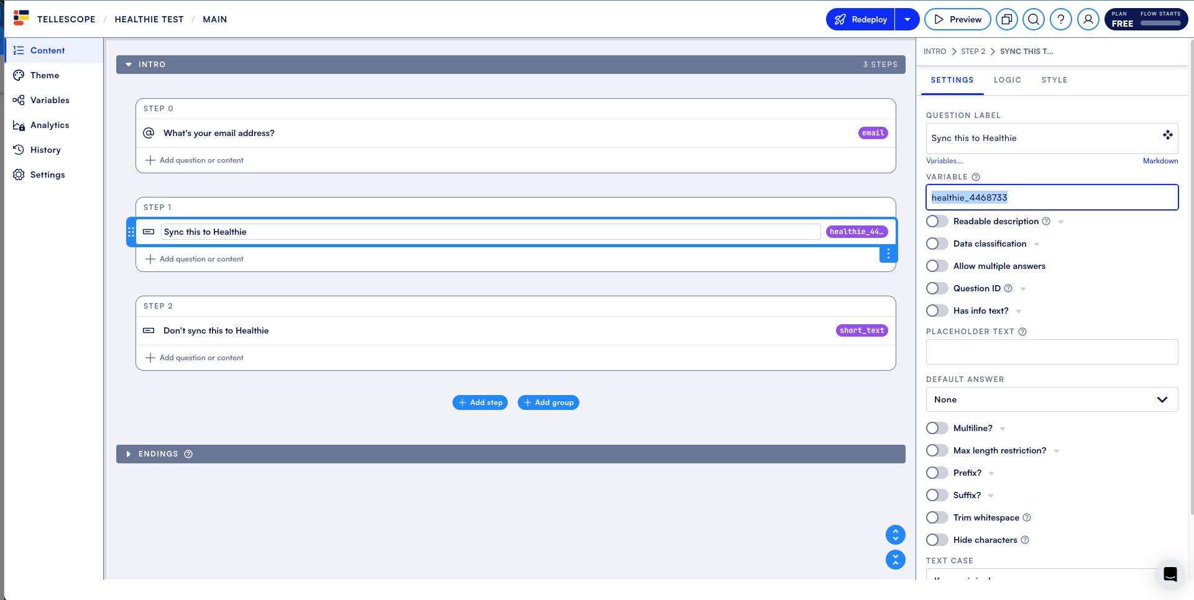Expand the ENDINGS group
Viewport: 1194px width, 600px height.
(129, 454)
